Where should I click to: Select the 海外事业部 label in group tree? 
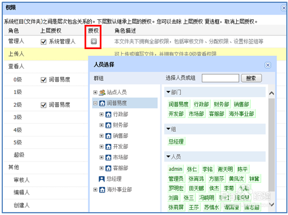coord(119,190)
